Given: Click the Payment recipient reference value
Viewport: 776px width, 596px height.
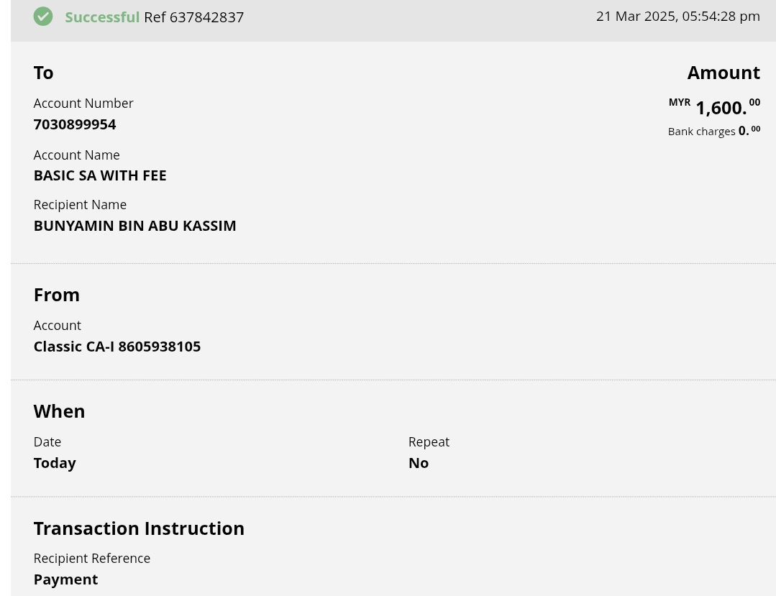Looking at the screenshot, I should point(65,579).
